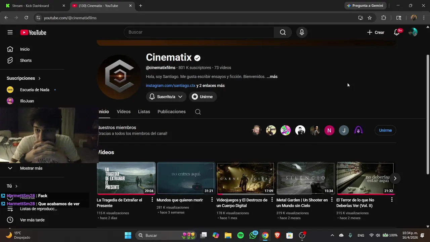Open the Chrome profile avatar
430x242 pixels.
pyautogui.click(x=414, y=18)
